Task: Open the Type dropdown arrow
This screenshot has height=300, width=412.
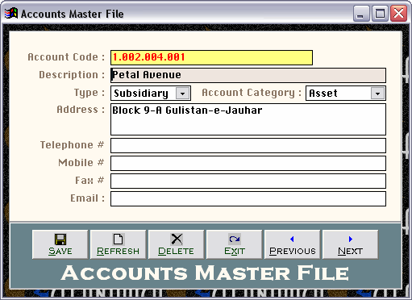Action: point(183,94)
